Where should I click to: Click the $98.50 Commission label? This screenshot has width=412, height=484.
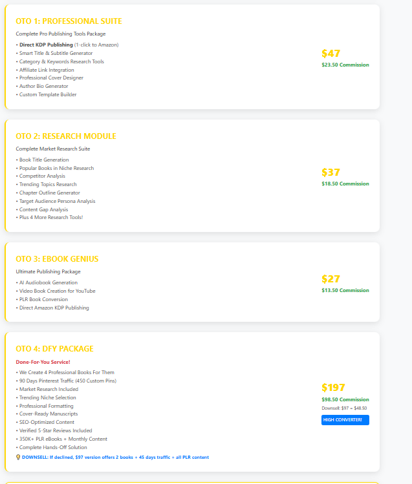pyautogui.click(x=345, y=399)
